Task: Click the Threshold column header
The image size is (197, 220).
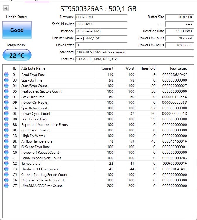Action: (x=147, y=68)
